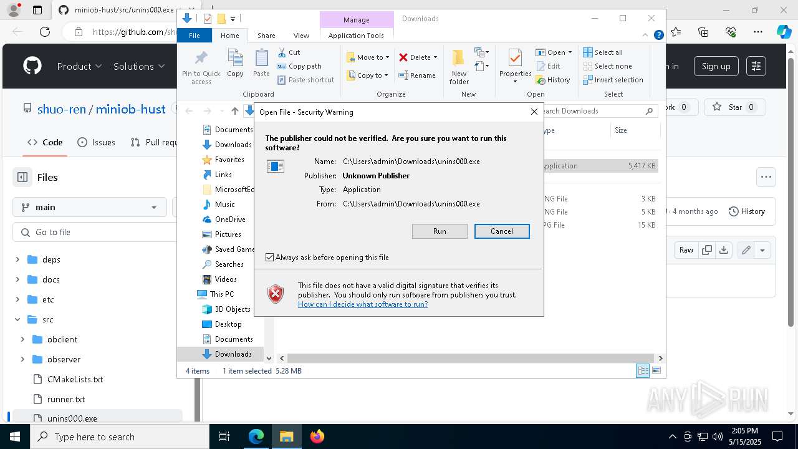Click Invert selection in ribbon
This screenshot has height=449, width=798.
(x=613, y=80)
